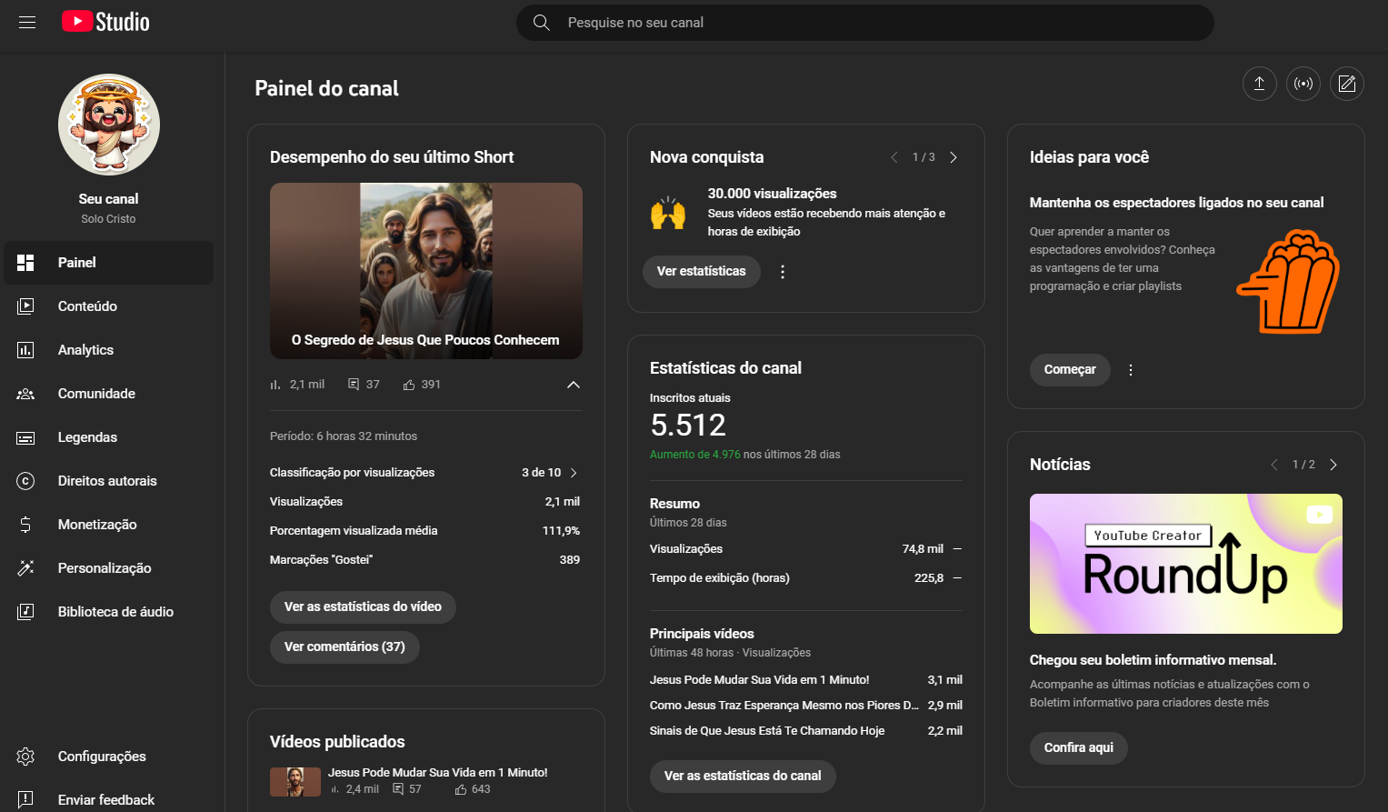
Task: Click the Legendas subtitles icon
Action: coord(25,437)
